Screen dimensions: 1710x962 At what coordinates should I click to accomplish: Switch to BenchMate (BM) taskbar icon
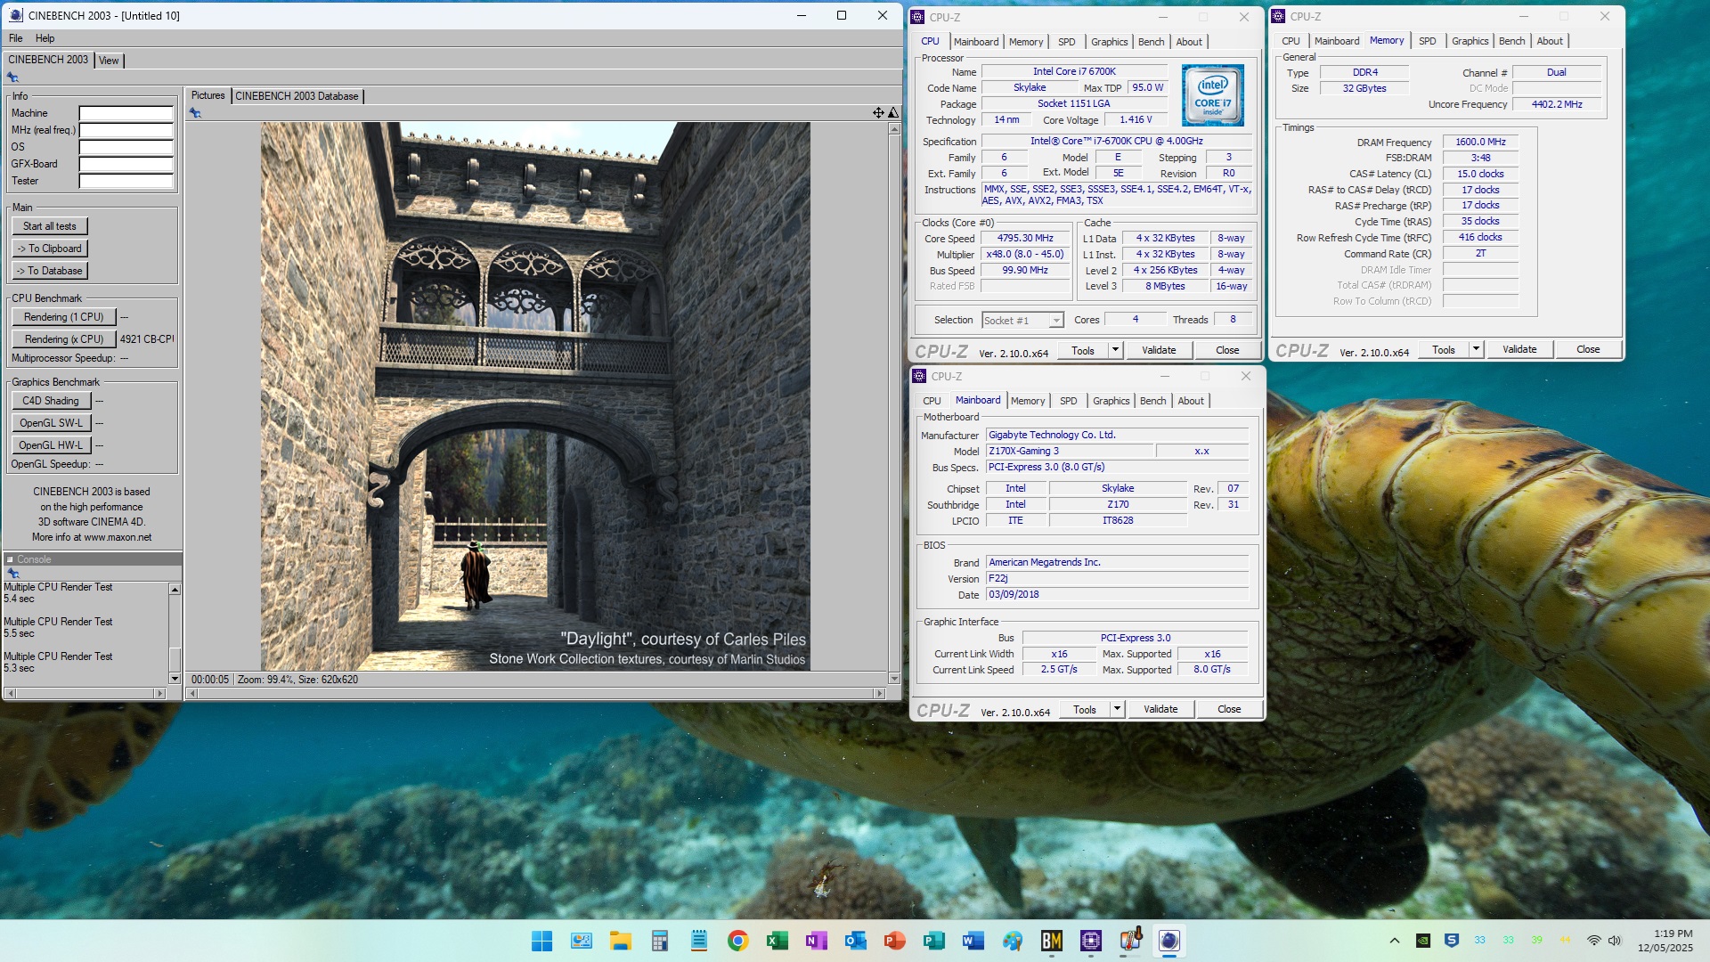click(1052, 941)
